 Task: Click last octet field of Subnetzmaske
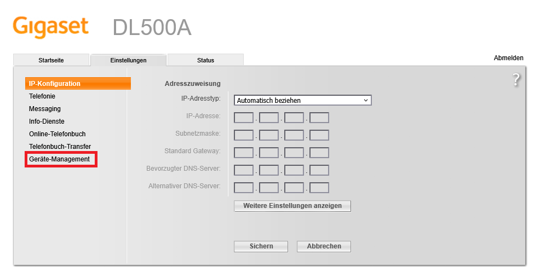tap(319, 135)
